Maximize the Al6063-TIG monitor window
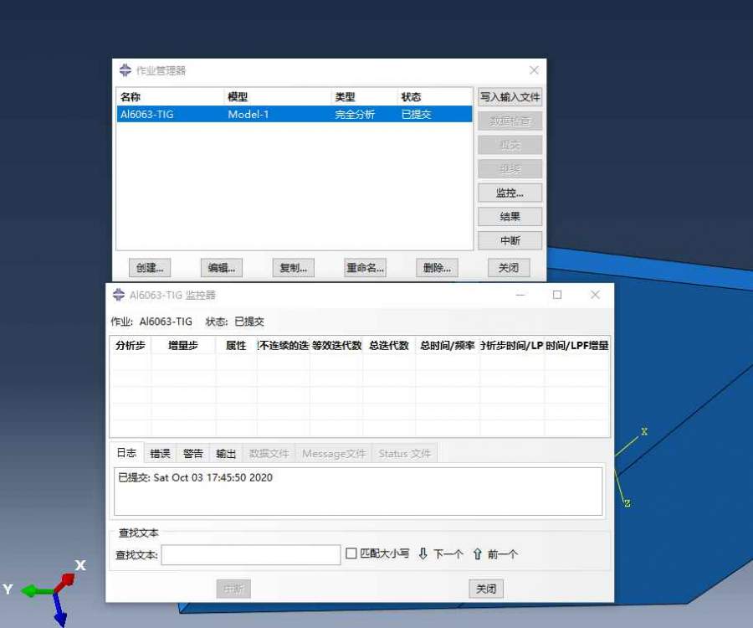This screenshot has width=753, height=628. tap(557, 295)
